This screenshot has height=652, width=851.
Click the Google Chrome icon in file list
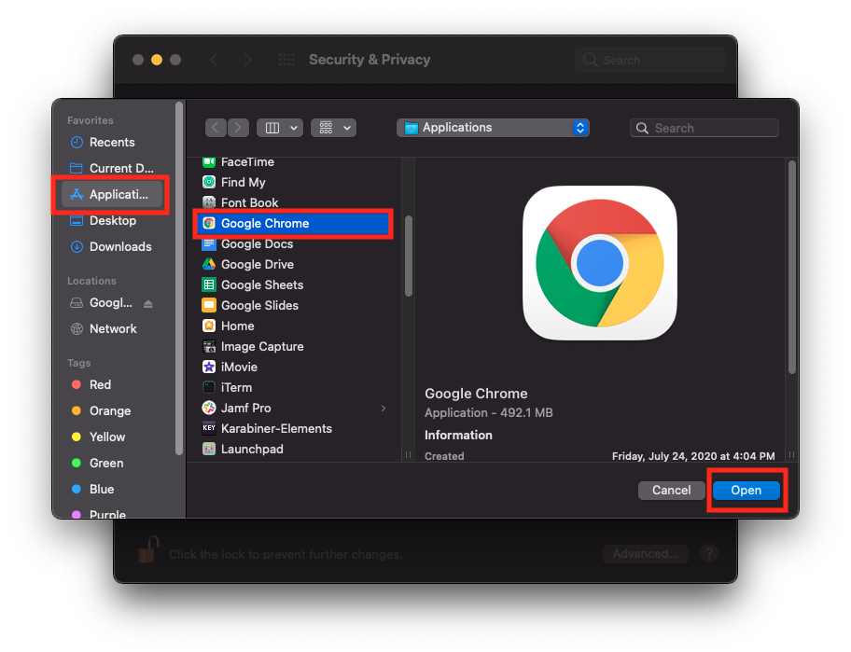point(209,223)
